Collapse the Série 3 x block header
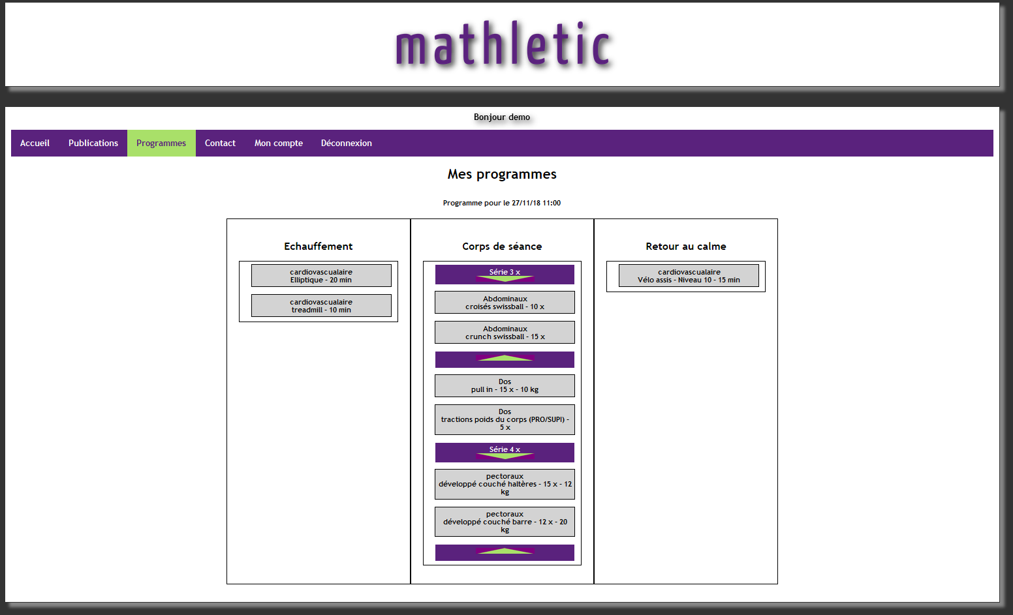 [x=505, y=275]
